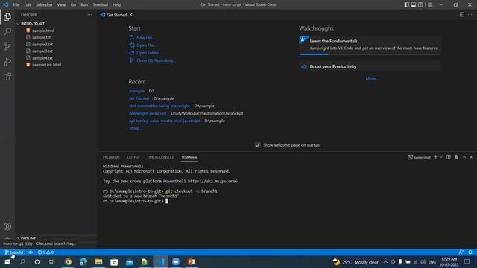Open sample.txt in explorer
The image size is (477, 268).
point(42,37)
